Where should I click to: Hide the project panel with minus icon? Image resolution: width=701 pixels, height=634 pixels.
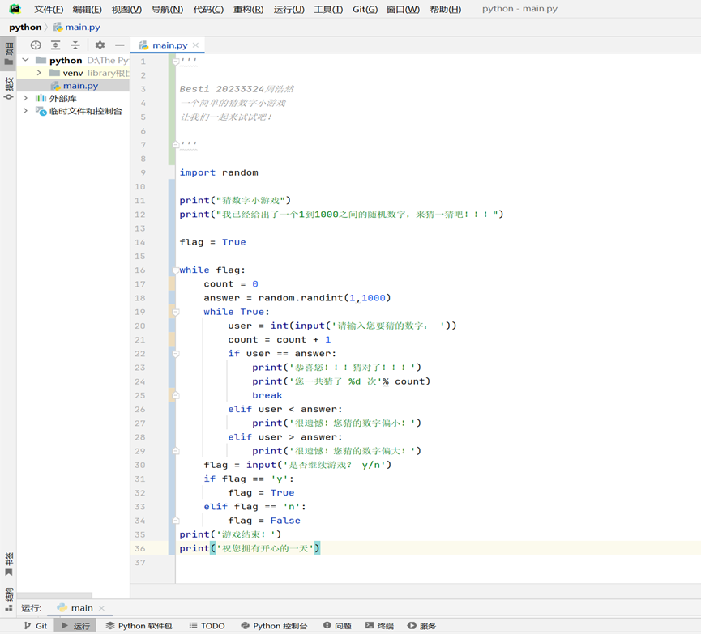(x=120, y=45)
